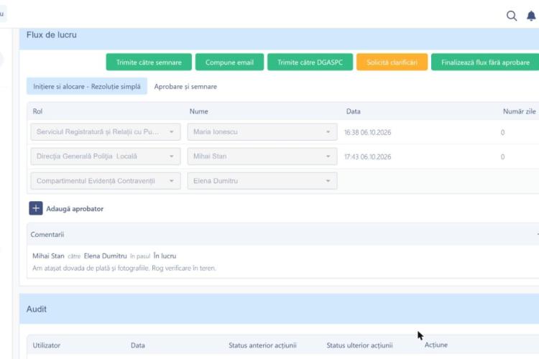Open the Maria Ionescu name dropdown
Screen dimensions: 539x359
coord(262,132)
